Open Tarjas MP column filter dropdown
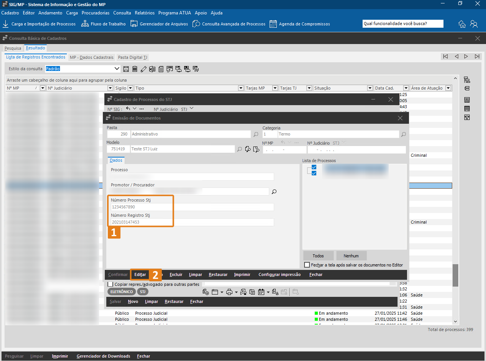 point(275,88)
